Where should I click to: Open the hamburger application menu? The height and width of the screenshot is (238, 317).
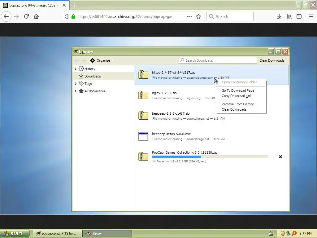[311, 16]
